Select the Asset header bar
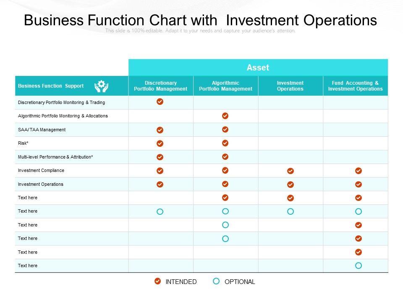The height and width of the screenshot is (302, 403). click(x=258, y=68)
